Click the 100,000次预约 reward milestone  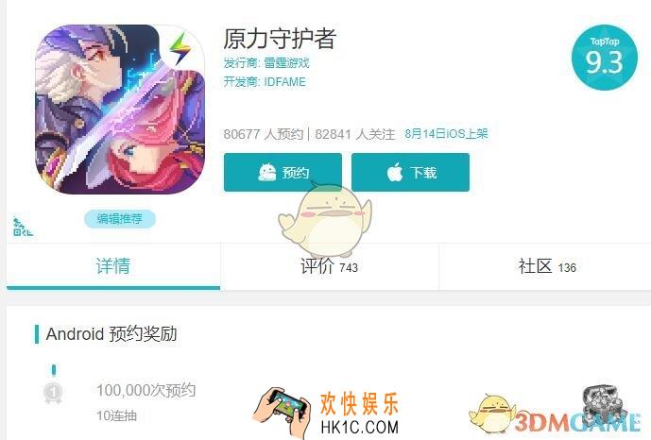146,390
